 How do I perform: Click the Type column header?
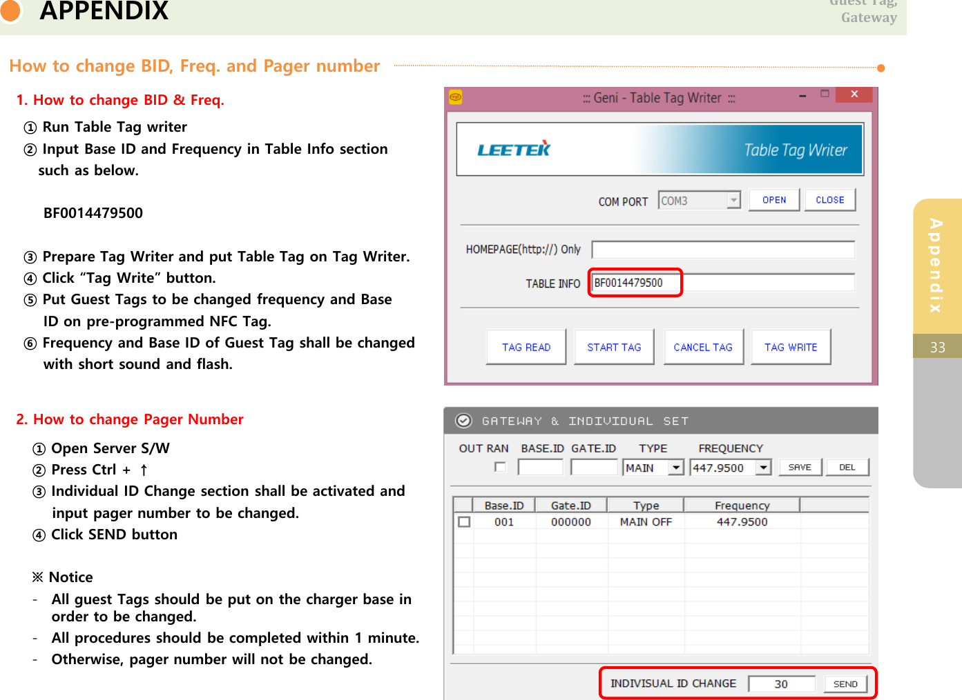click(x=646, y=505)
